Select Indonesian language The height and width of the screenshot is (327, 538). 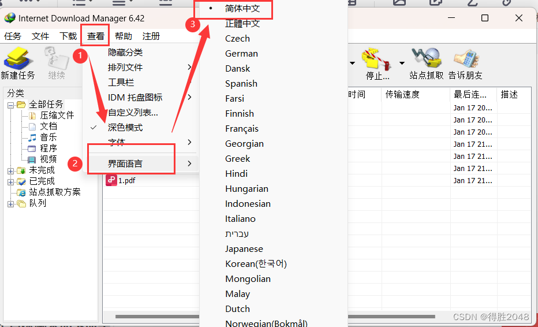pyautogui.click(x=248, y=204)
